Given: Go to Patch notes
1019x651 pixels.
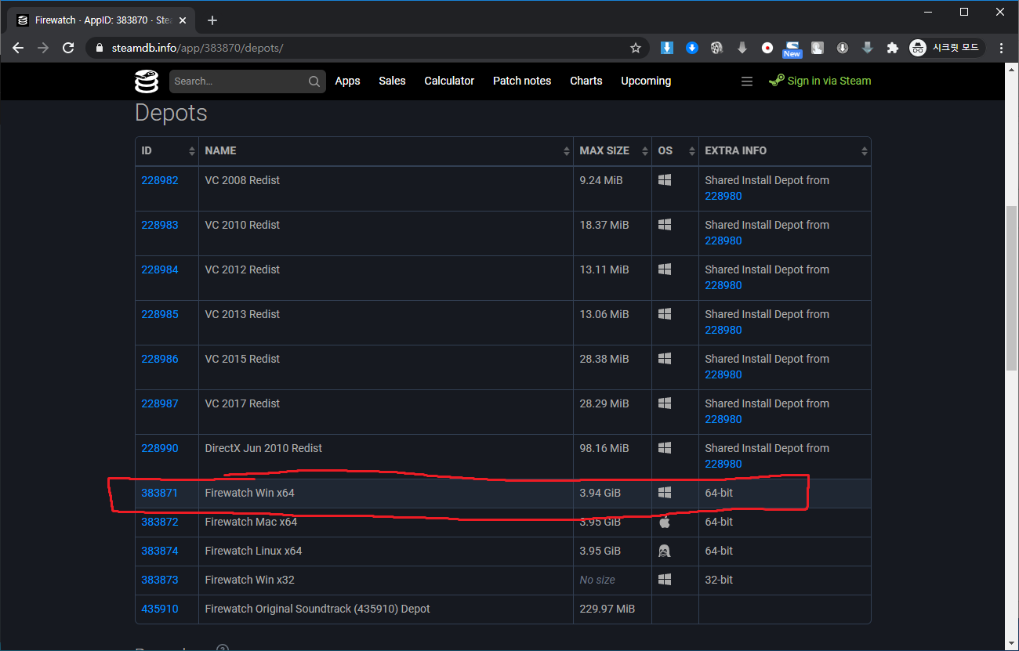Looking at the screenshot, I should pos(522,81).
